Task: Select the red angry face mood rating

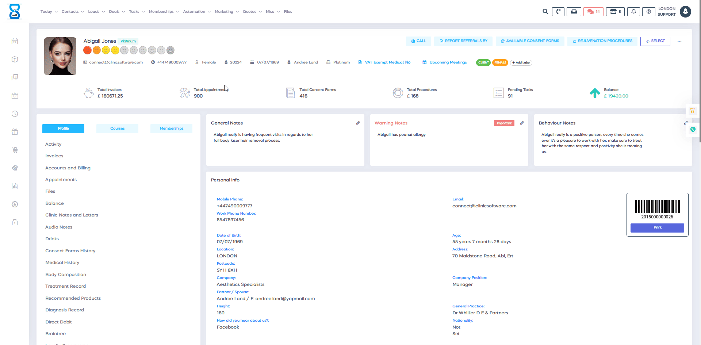Action: pos(87,50)
